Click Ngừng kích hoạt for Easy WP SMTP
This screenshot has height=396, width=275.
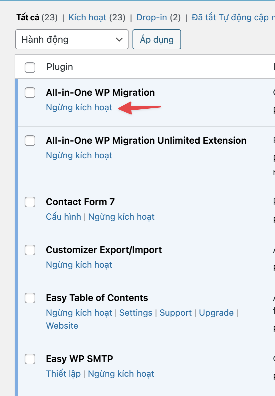pyautogui.click(x=121, y=374)
